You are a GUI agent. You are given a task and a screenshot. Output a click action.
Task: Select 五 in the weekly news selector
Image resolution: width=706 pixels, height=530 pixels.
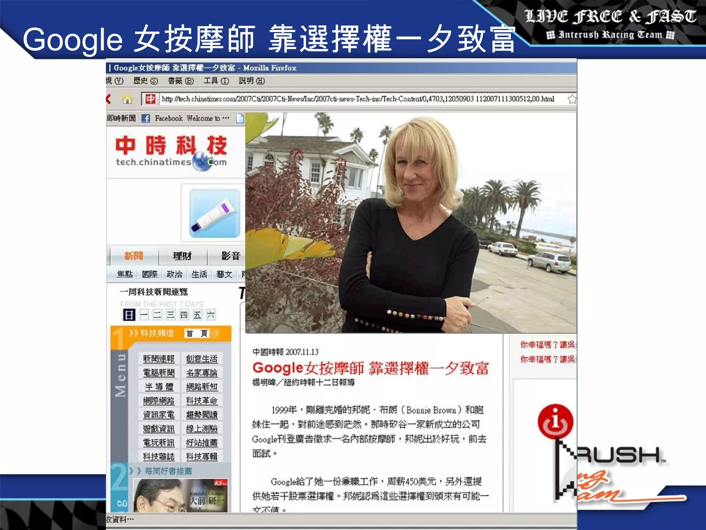click(197, 315)
